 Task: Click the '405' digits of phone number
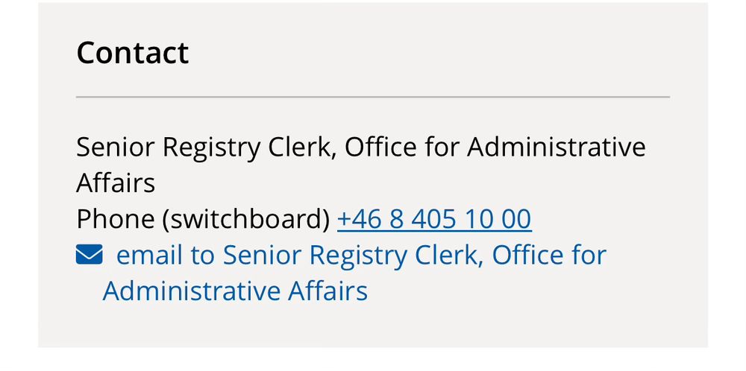click(434, 220)
